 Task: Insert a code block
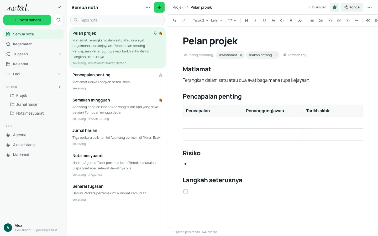pos(348,20)
